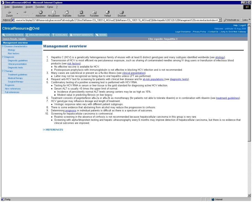Image resolution: width=252 pixels, height=202 pixels.
Task: Open Diagnostic guidelines in sidebar
Action: tap(18, 61)
